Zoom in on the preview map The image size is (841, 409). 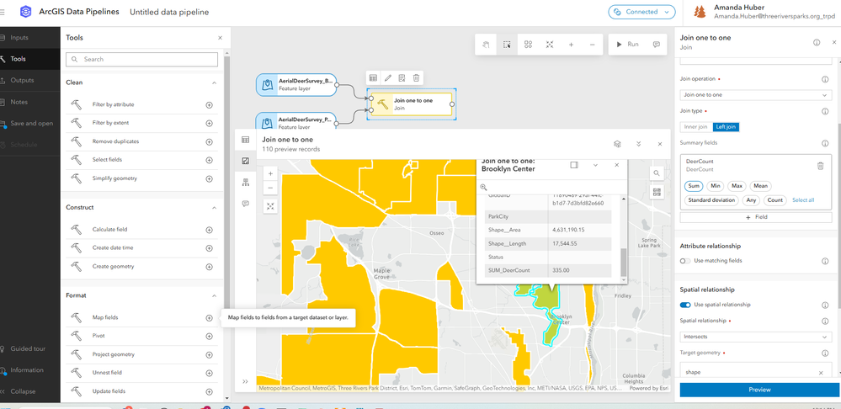point(270,173)
